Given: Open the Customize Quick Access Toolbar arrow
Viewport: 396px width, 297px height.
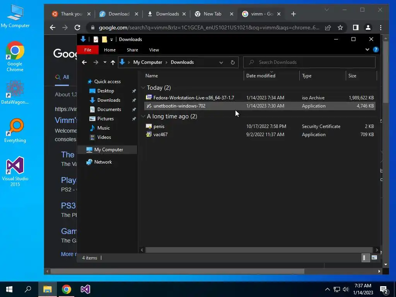Looking at the screenshot, I should pyautogui.click(x=111, y=40).
